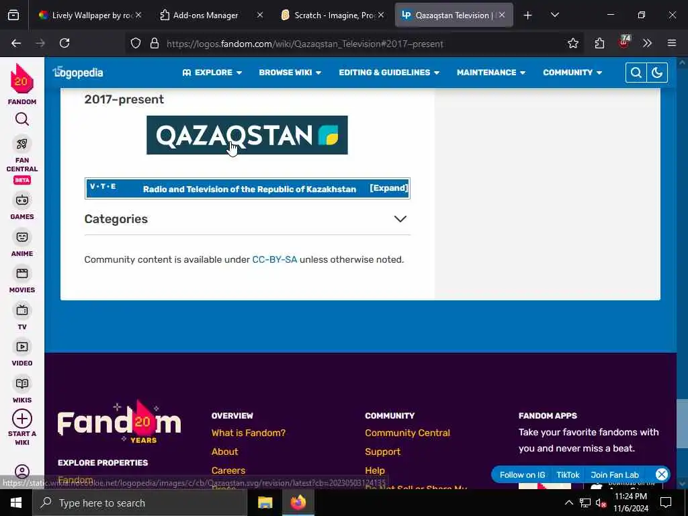The width and height of the screenshot is (688, 516).
Task: Open tracking protection shield icon
Action: tap(136, 44)
